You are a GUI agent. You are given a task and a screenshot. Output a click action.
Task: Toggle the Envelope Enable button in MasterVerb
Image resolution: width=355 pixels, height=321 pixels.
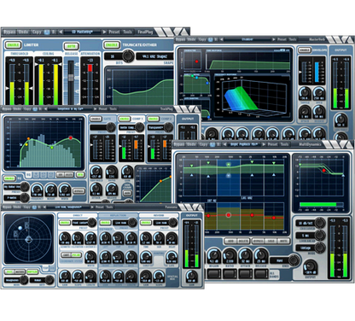305,50
